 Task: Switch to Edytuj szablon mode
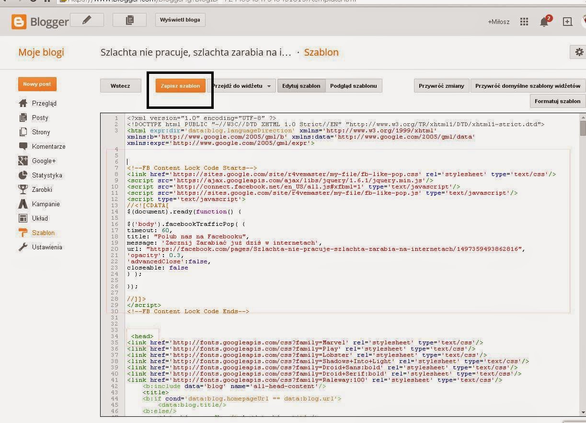pos(301,86)
